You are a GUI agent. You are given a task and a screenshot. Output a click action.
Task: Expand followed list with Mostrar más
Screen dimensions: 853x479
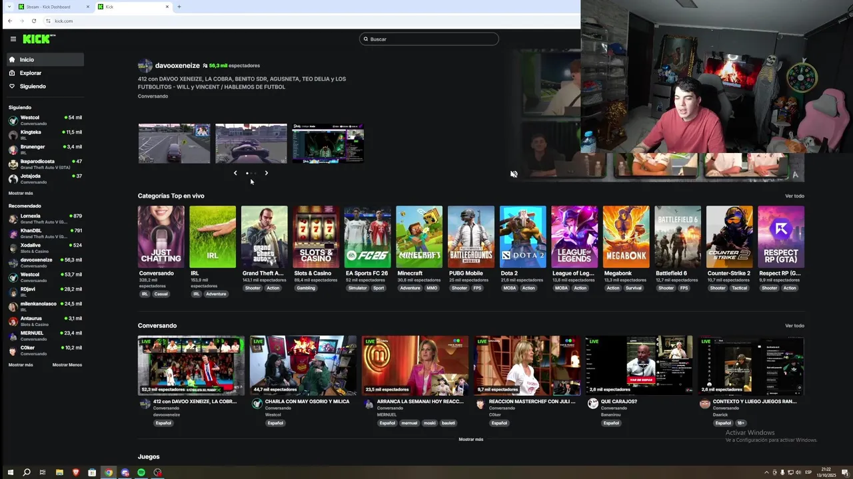coord(21,194)
